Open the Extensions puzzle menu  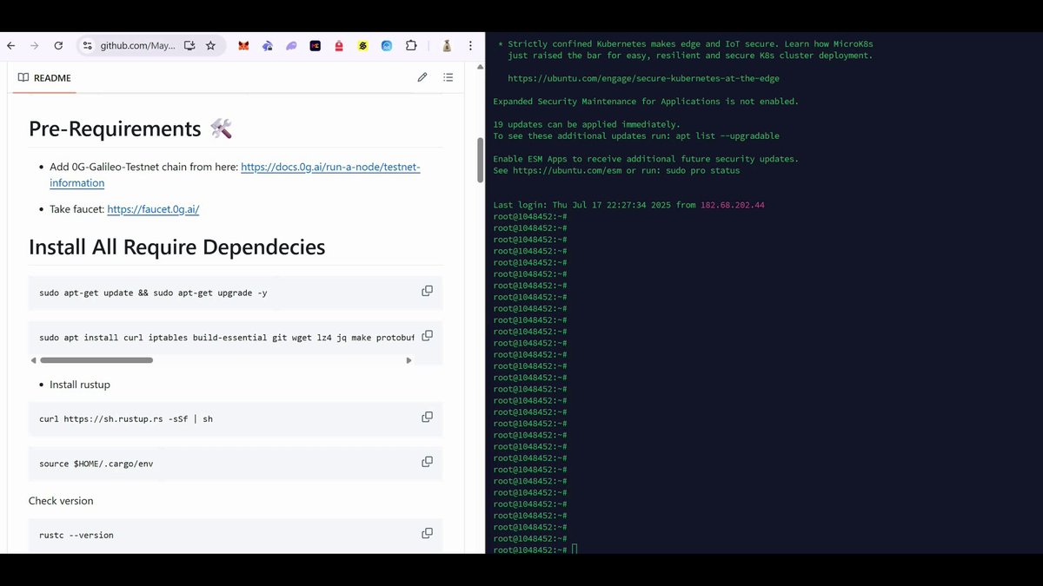pos(411,45)
